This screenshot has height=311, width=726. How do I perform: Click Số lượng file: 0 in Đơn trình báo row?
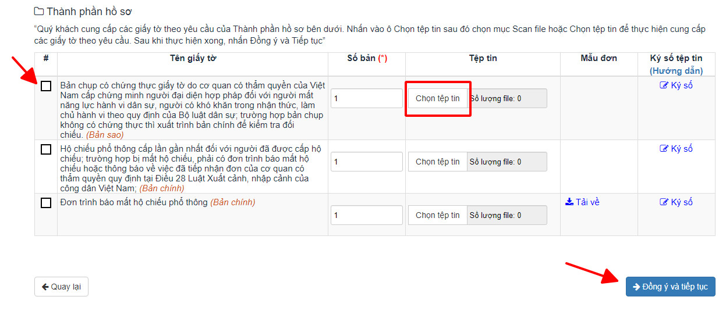point(507,215)
